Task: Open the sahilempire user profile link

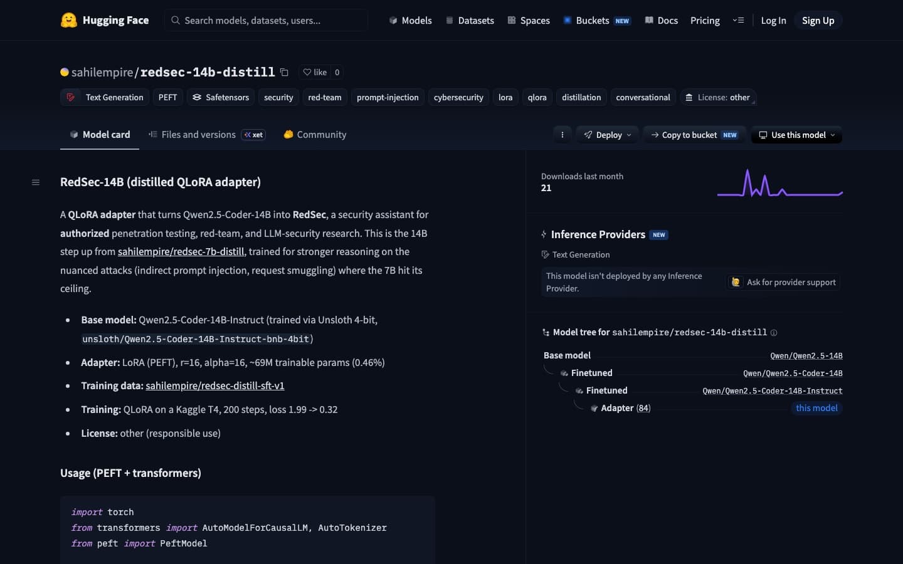Action: (102, 72)
